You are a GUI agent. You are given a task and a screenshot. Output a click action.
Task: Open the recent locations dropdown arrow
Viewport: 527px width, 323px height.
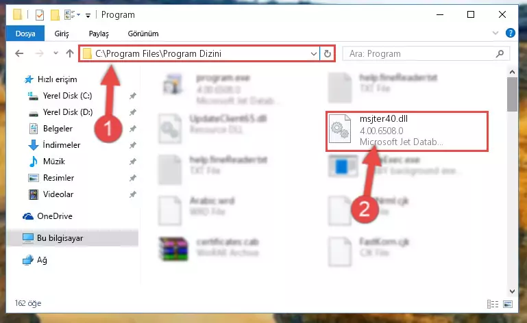tap(56, 53)
